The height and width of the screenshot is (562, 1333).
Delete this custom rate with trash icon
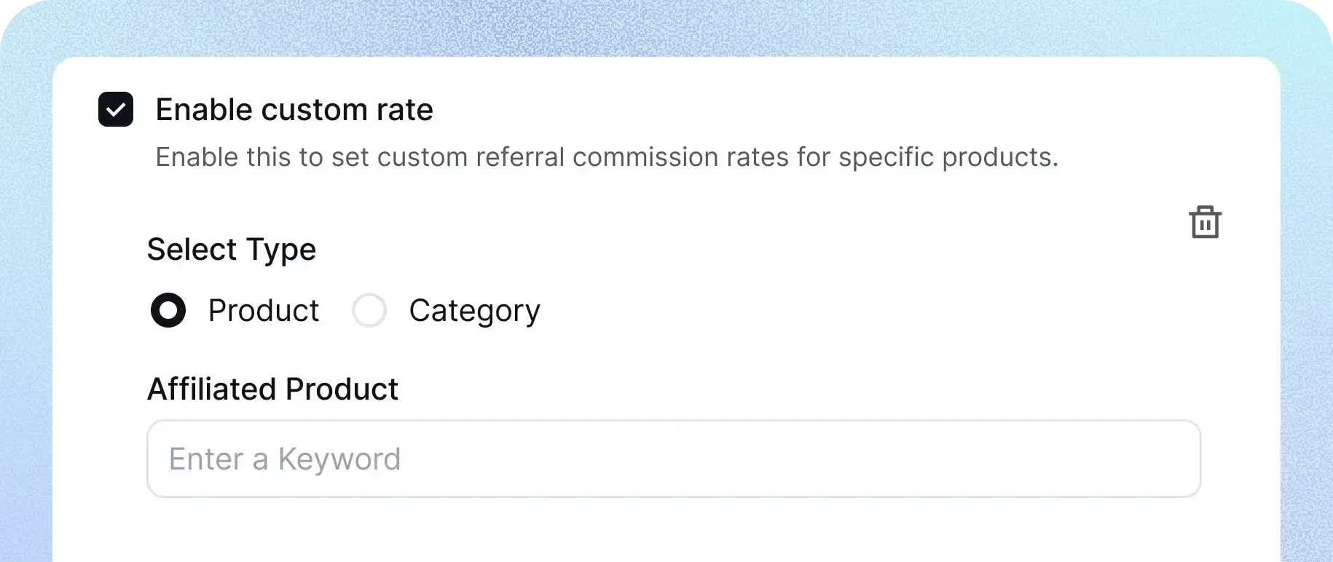tap(1205, 222)
